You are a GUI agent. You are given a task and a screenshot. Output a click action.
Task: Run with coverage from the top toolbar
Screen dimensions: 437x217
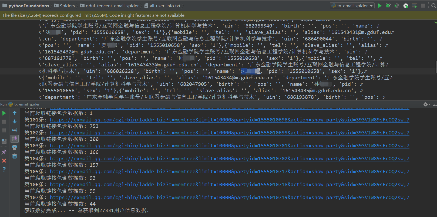click(397, 6)
